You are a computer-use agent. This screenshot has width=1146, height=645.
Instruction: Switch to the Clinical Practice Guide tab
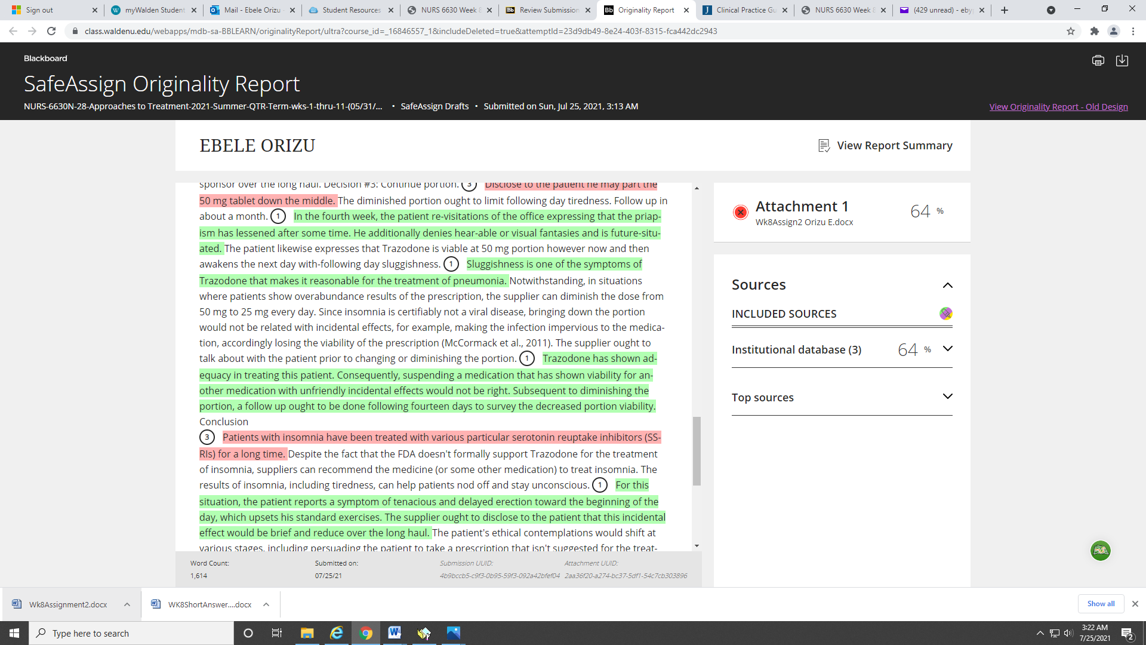[x=746, y=10]
